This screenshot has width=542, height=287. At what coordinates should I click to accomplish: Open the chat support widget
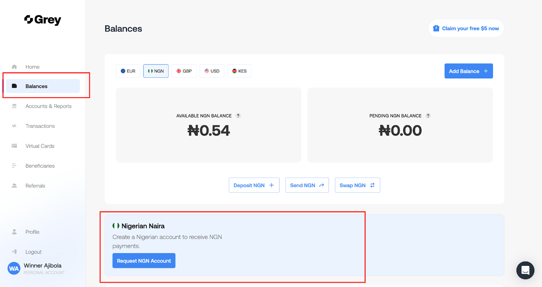coord(525,270)
